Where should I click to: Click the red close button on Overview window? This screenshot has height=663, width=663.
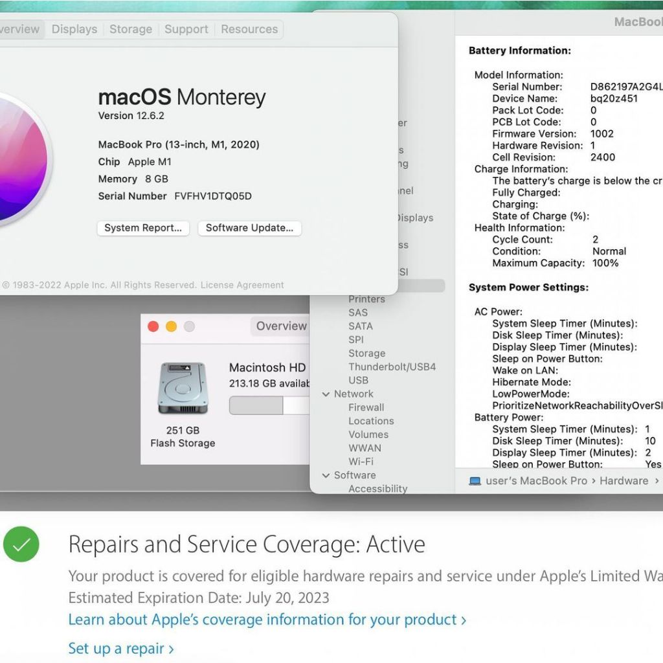(153, 326)
